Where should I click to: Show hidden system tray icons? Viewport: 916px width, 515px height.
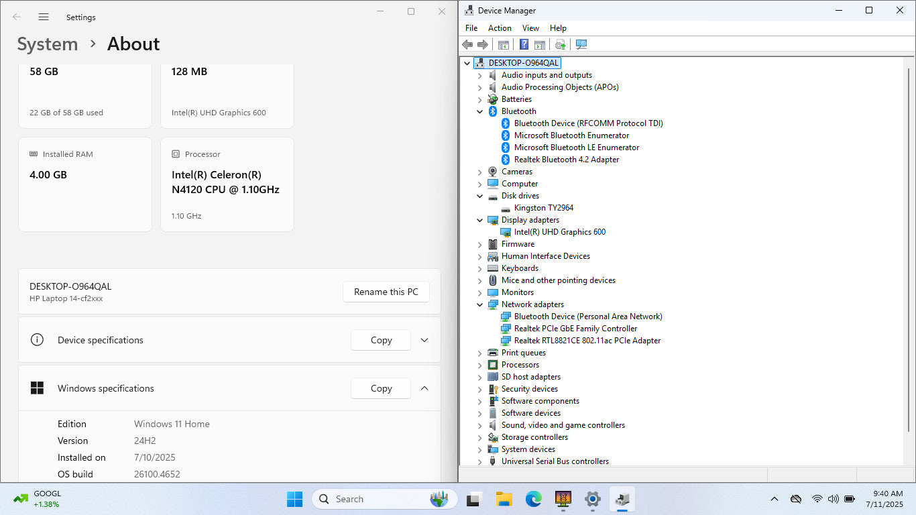click(775, 499)
